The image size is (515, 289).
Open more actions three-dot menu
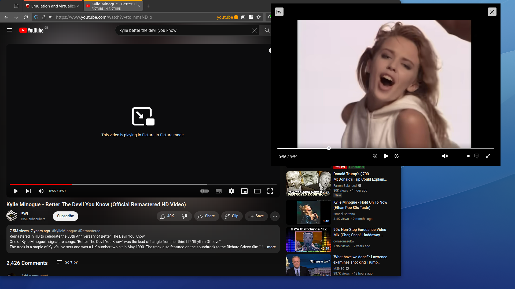(x=275, y=216)
